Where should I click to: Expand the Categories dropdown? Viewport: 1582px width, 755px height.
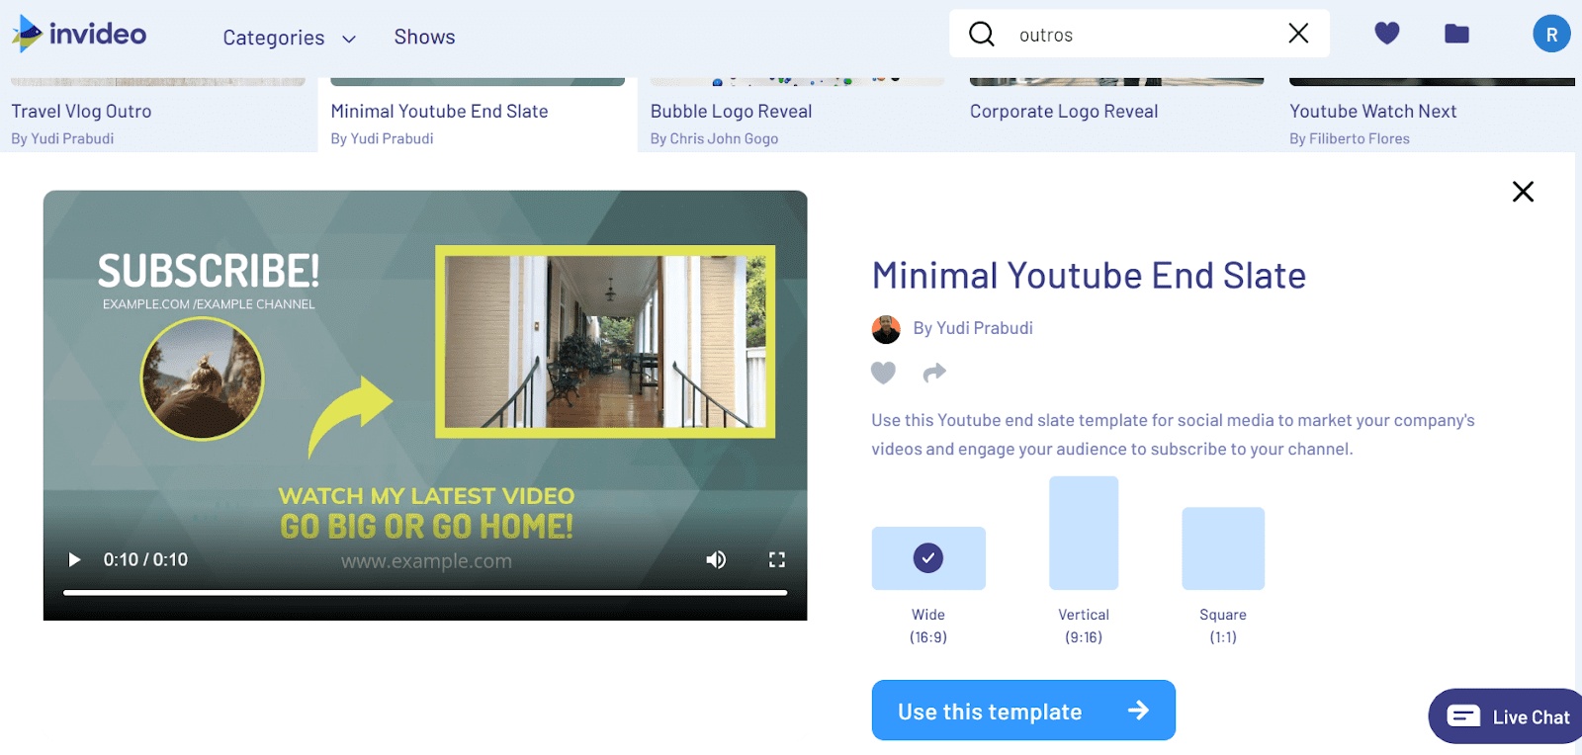(x=289, y=38)
